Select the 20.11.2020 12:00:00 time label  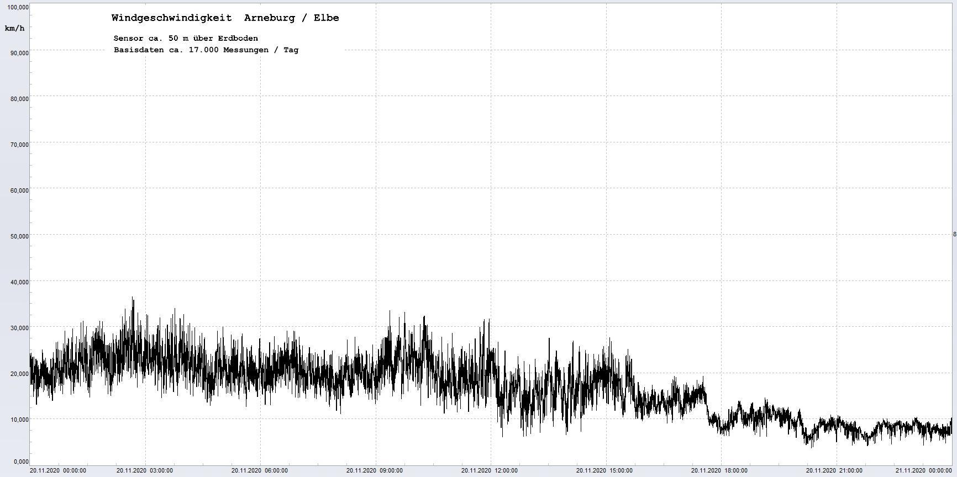[x=490, y=471]
